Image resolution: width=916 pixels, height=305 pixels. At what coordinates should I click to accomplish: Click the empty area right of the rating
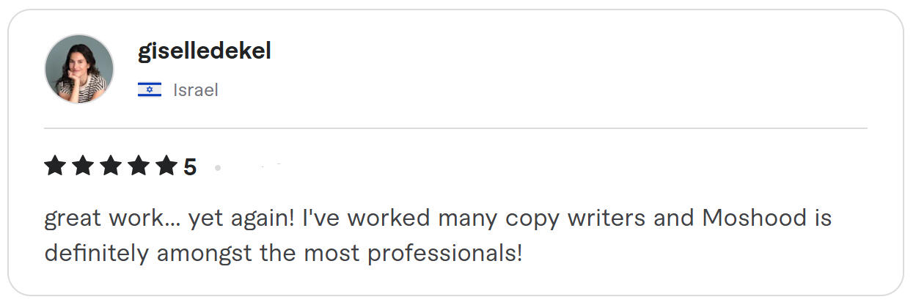(543, 167)
